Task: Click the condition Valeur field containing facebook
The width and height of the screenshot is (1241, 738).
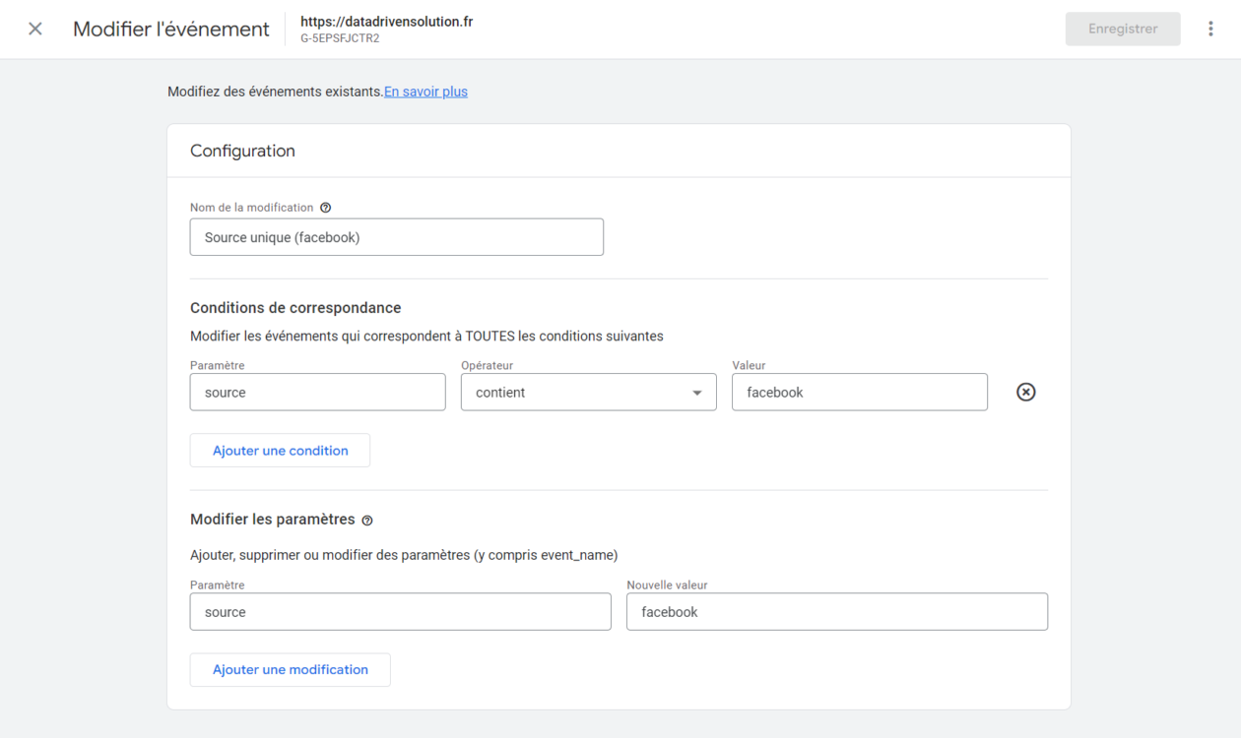Action: [859, 392]
